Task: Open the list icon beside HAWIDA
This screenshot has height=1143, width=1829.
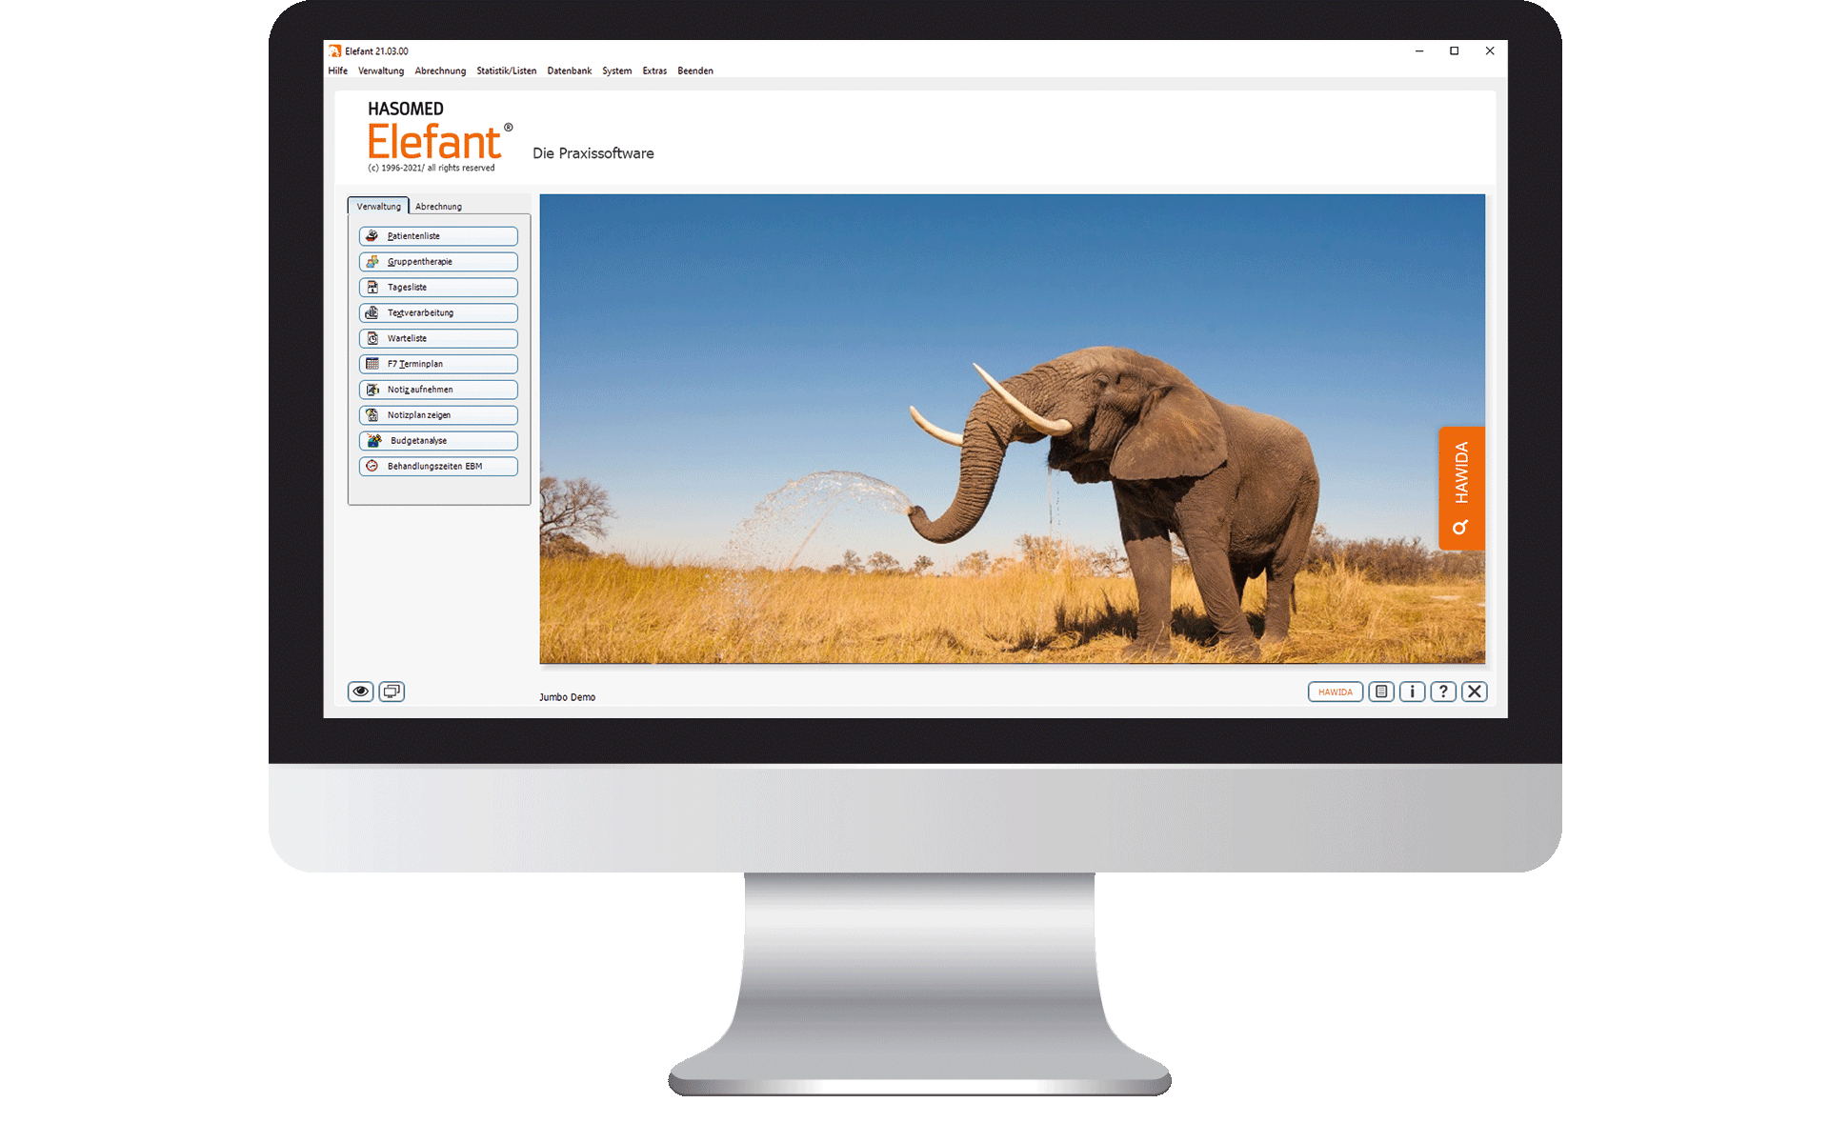Action: tap(1381, 692)
